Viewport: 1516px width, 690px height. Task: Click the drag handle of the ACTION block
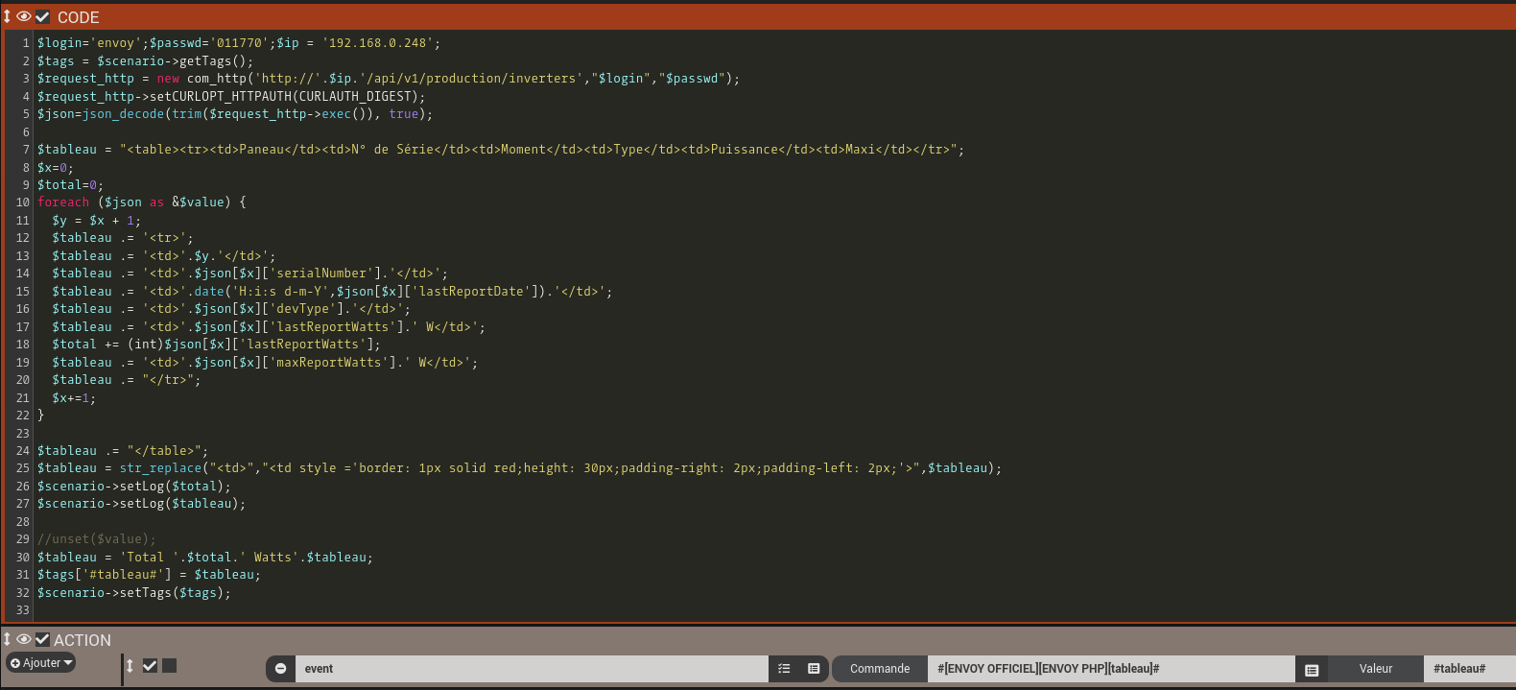[7, 639]
